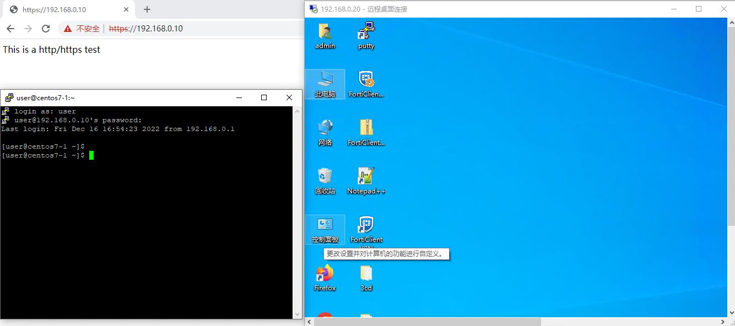Open PuTTY system menu via title bar icon
The width and height of the screenshot is (735, 326).
point(9,97)
